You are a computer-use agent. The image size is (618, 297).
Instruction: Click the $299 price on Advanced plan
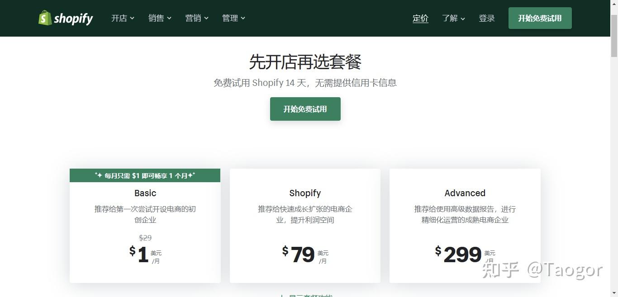click(458, 255)
